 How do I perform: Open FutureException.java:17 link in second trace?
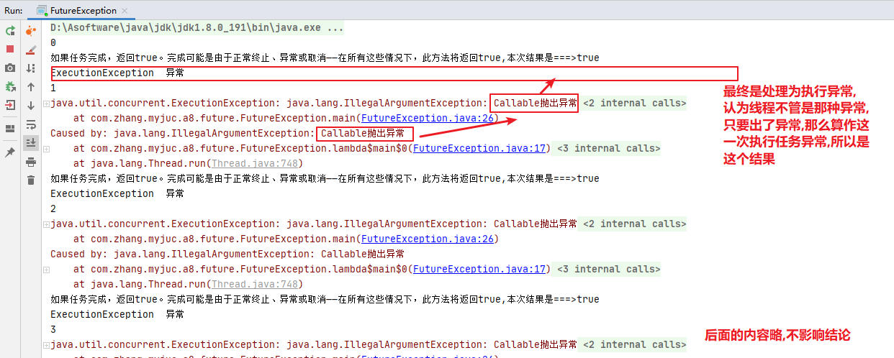coord(479,269)
